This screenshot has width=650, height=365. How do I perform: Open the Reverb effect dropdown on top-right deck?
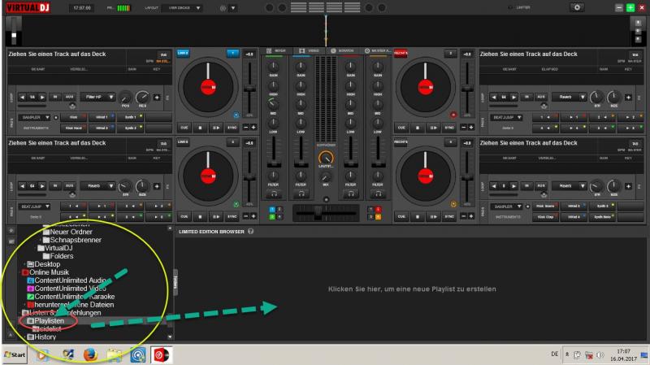[570, 97]
